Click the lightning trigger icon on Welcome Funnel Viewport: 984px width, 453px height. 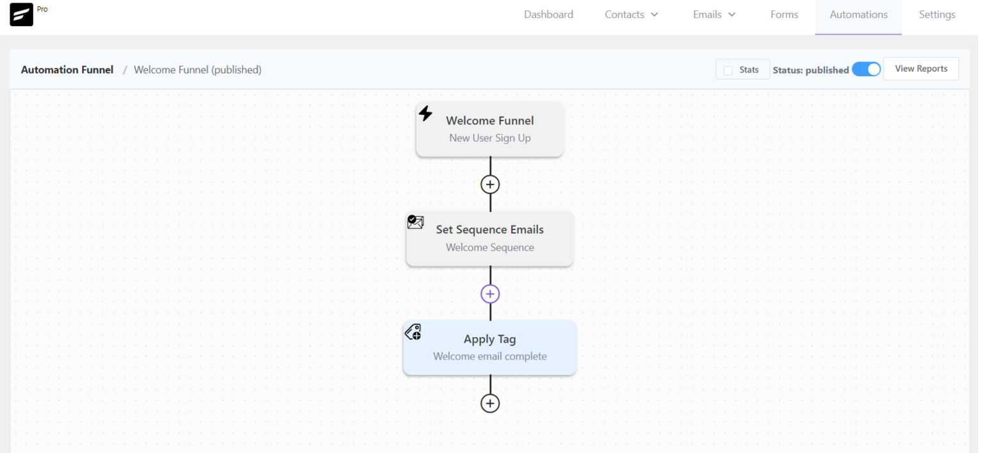(x=426, y=113)
